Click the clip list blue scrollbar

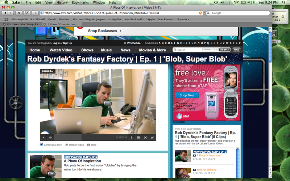[x=238, y=163]
